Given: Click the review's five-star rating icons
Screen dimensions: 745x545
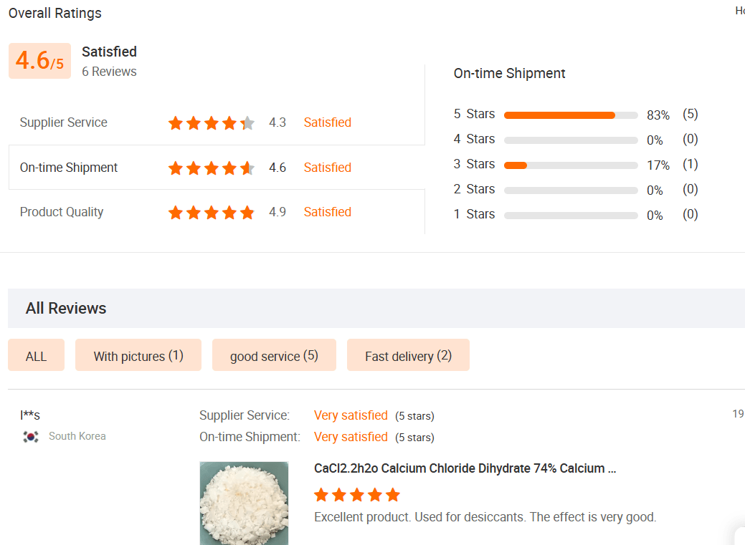Looking at the screenshot, I should (x=356, y=495).
